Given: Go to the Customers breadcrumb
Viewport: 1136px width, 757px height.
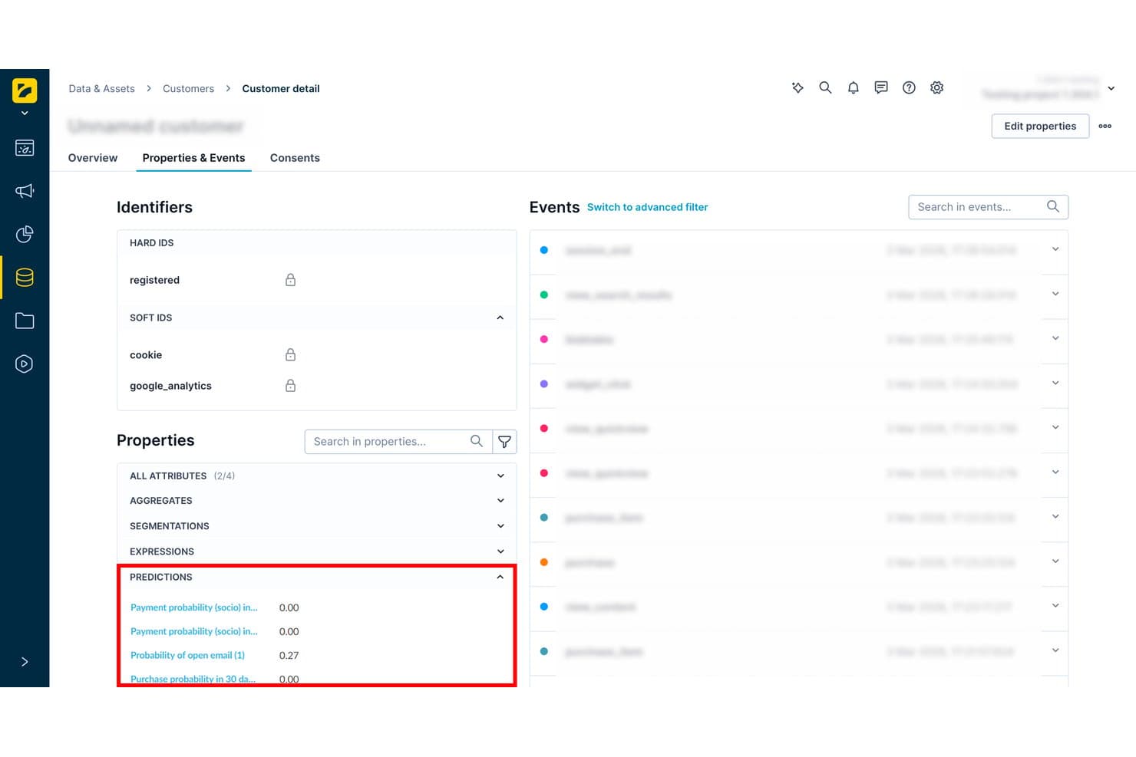Looking at the screenshot, I should tap(188, 89).
